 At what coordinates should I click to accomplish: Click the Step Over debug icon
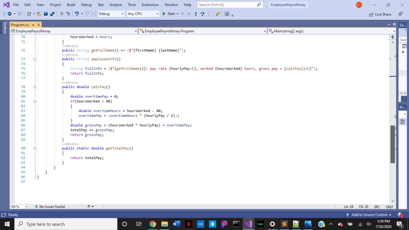tap(202, 14)
